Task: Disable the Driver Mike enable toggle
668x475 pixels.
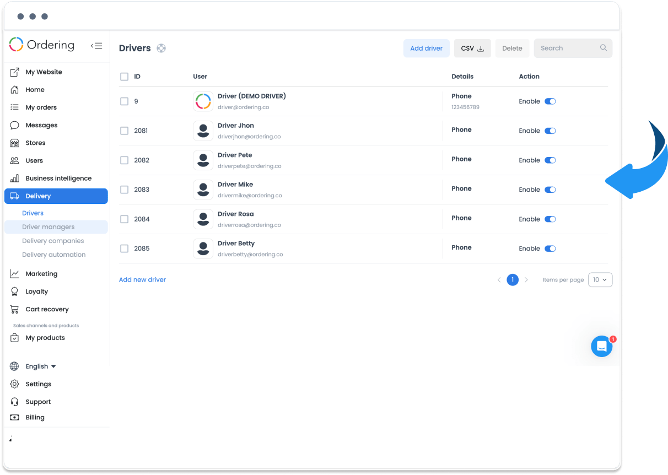Action: pyautogui.click(x=550, y=190)
